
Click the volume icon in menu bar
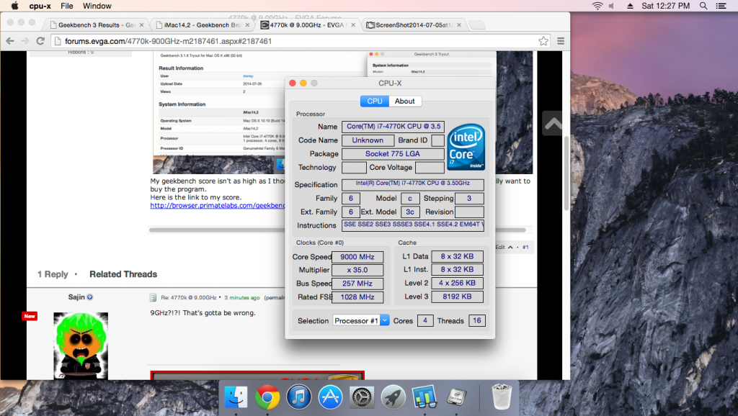click(x=611, y=6)
